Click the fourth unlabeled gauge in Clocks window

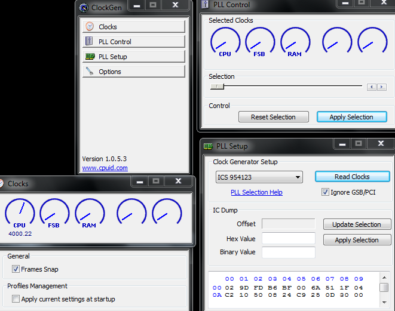click(x=131, y=212)
